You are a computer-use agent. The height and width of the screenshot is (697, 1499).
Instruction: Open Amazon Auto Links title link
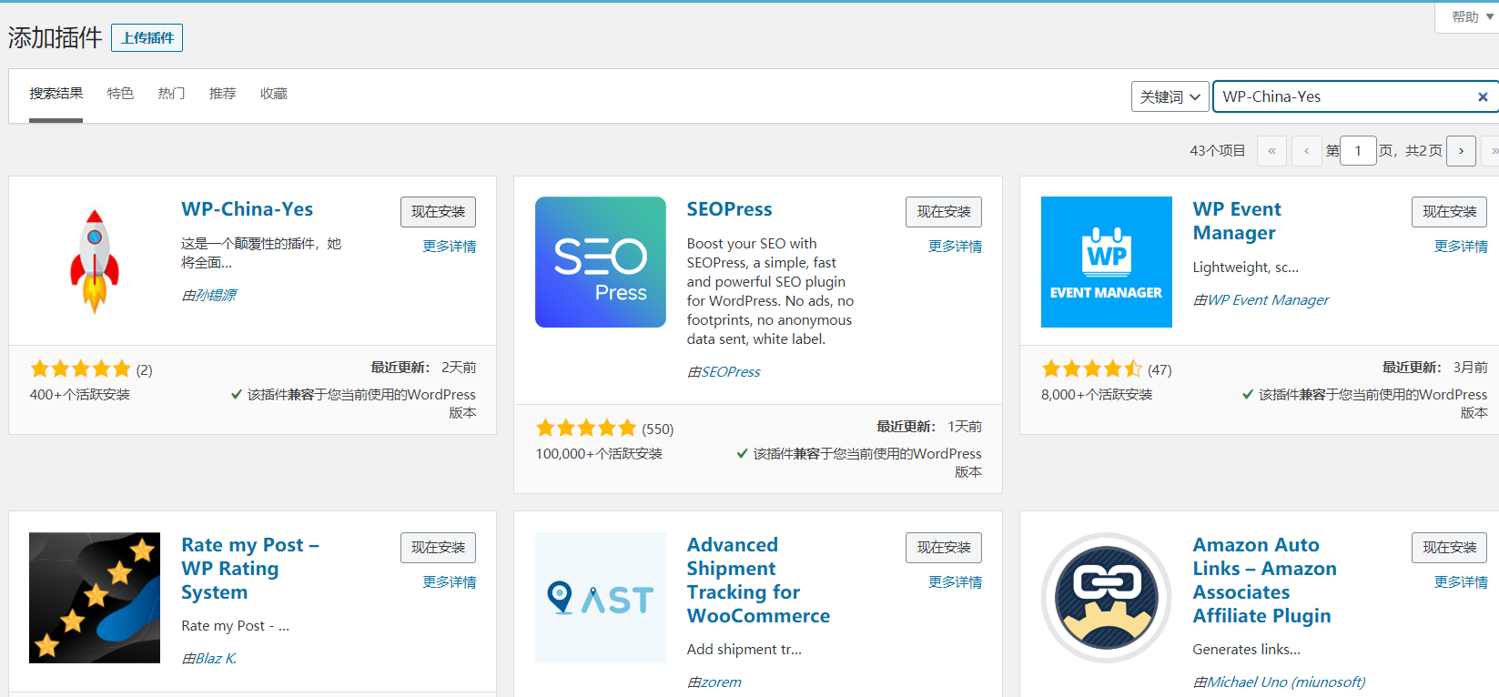coord(1264,581)
